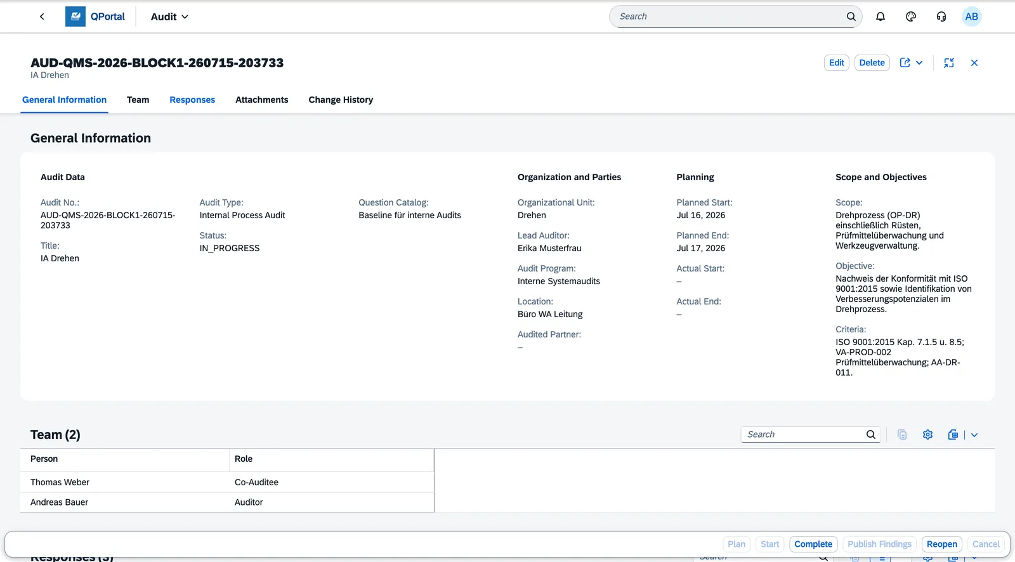Open the Audit module dropdown
The width and height of the screenshot is (1015, 562).
point(169,17)
